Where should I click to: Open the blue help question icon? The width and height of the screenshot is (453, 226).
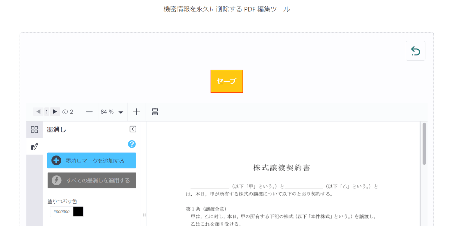pos(132,144)
